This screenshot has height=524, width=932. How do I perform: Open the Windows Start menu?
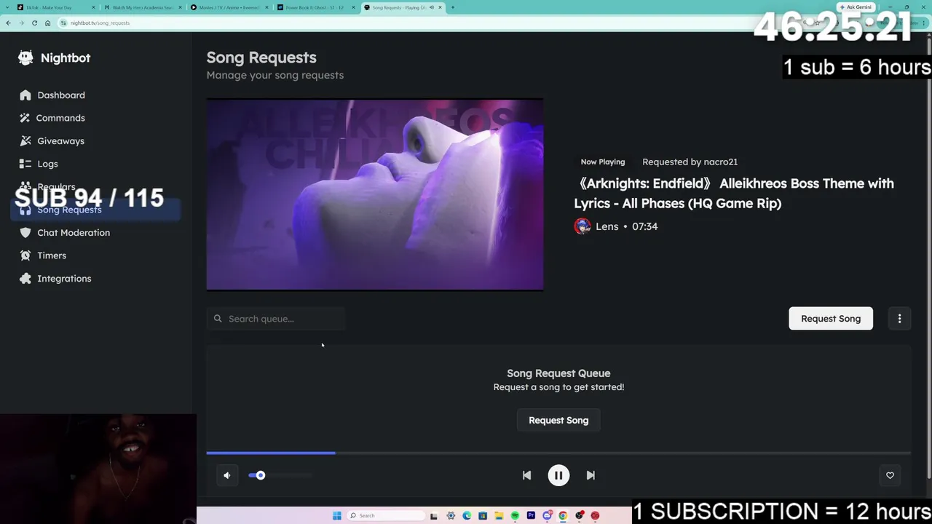(x=337, y=516)
